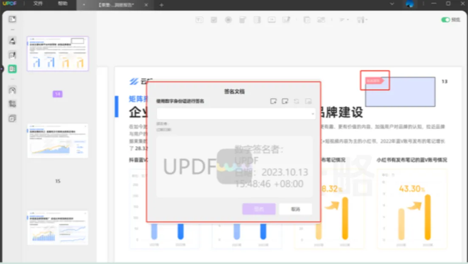This screenshot has height=264, width=468.
Task: Close the open document tab
Action: 146,5
